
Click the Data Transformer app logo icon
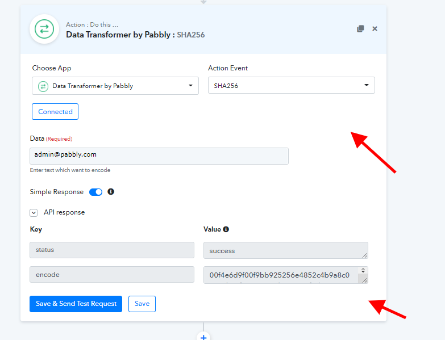coord(44,29)
